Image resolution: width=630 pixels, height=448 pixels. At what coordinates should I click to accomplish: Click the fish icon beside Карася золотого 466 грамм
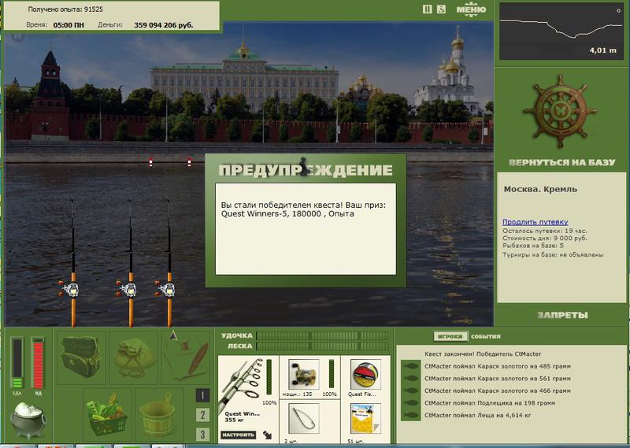[x=409, y=391]
